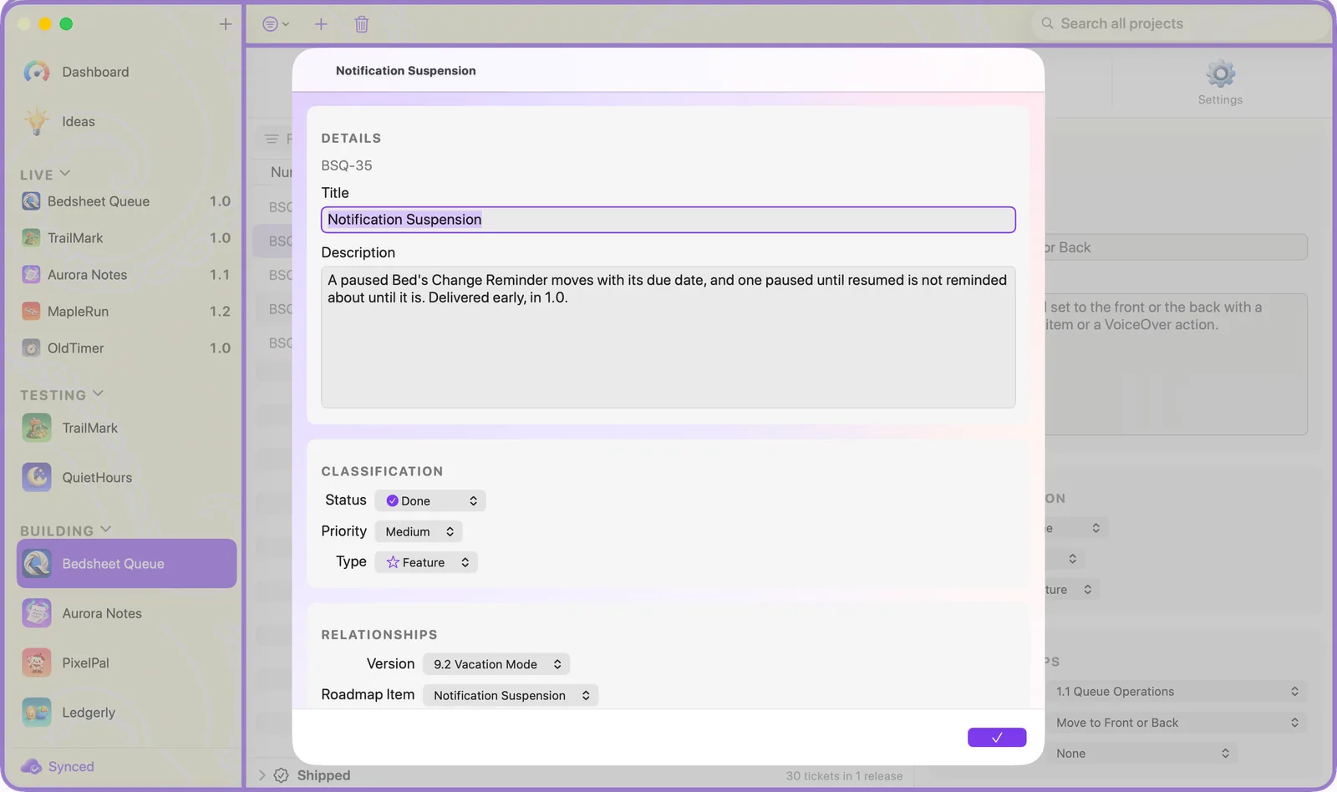Open PixelPal app icon in sidebar
This screenshot has height=792, width=1337.
tap(37, 663)
